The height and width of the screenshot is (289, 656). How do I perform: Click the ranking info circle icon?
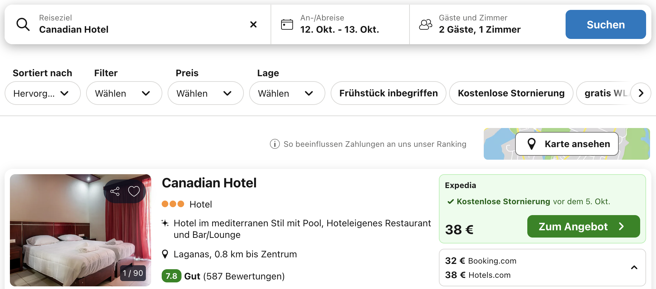[x=275, y=144]
